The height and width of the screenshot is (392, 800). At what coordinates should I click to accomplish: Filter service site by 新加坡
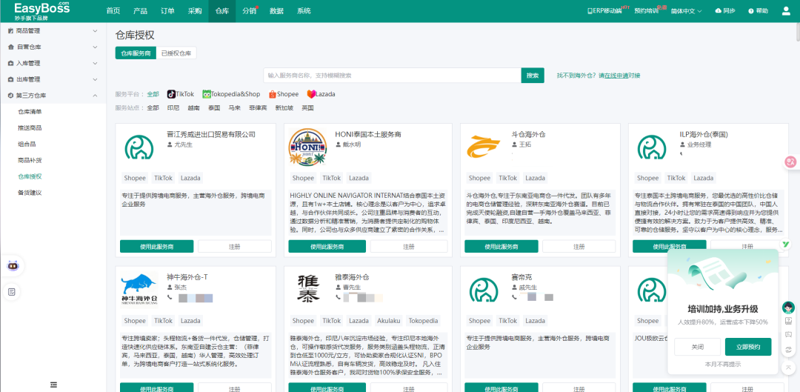pos(284,108)
